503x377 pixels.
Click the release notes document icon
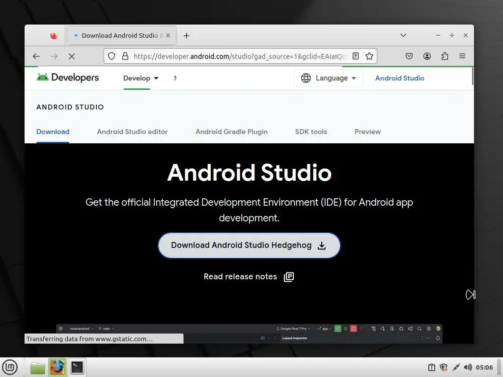[289, 277]
